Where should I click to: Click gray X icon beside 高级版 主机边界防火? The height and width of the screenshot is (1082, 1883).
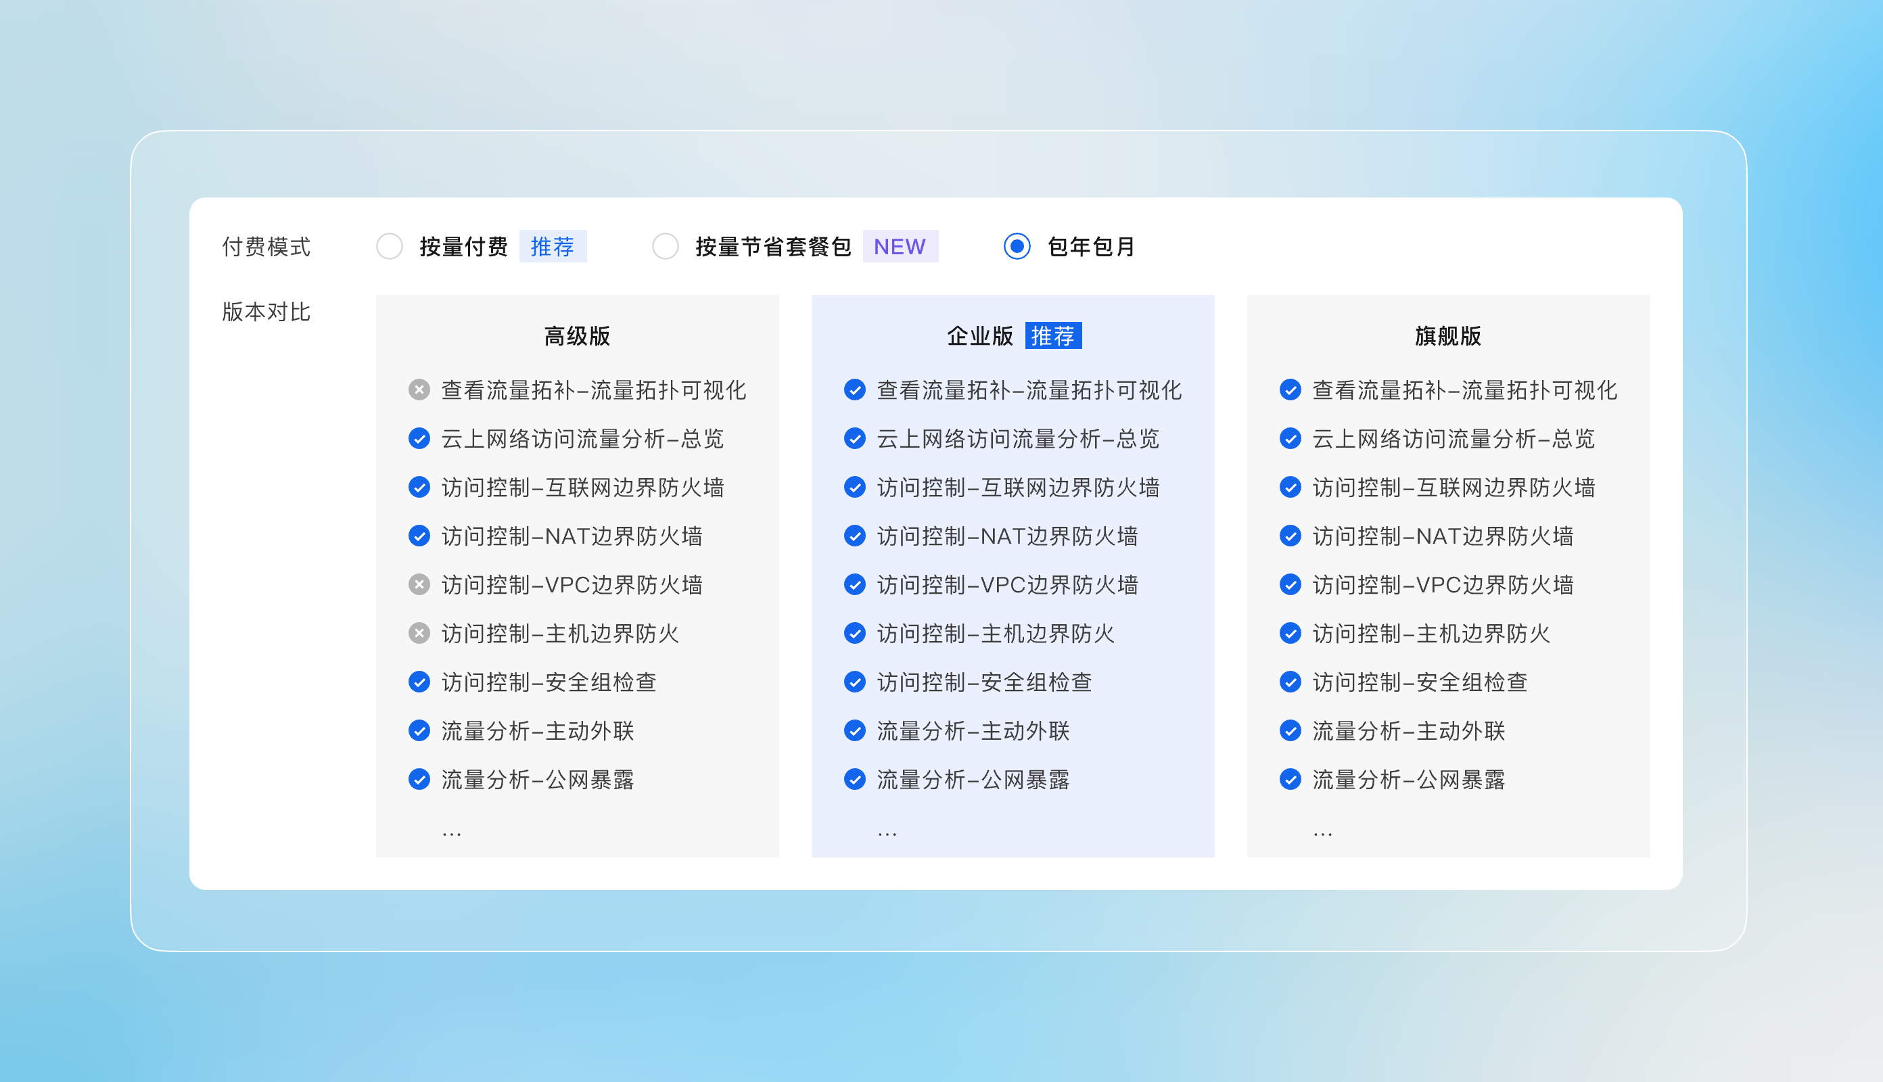[x=419, y=633]
